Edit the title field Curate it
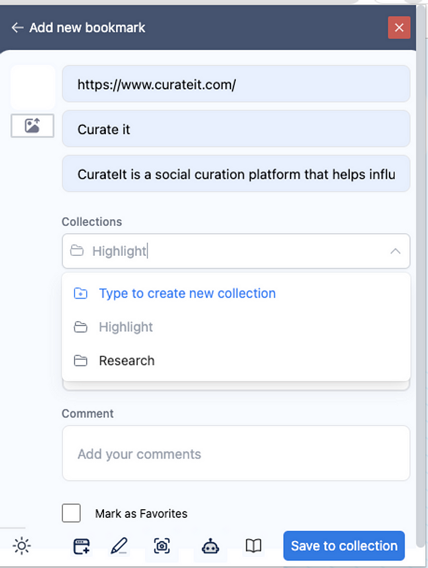Screen dimensions: 428x568 236,129
